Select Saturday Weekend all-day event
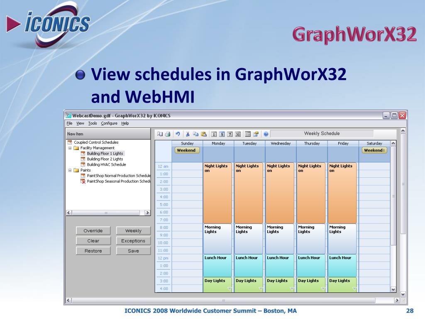The image size is (425, 319). click(x=374, y=150)
